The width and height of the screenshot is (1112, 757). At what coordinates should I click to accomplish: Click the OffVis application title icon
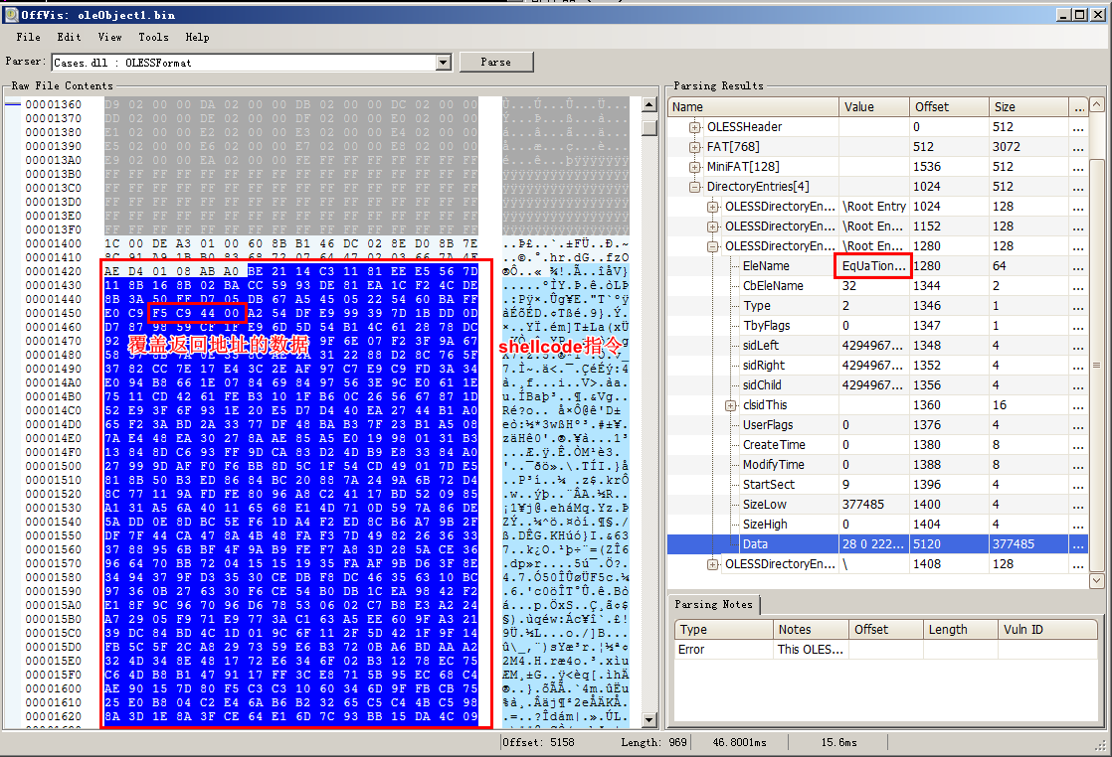point(11,14)
